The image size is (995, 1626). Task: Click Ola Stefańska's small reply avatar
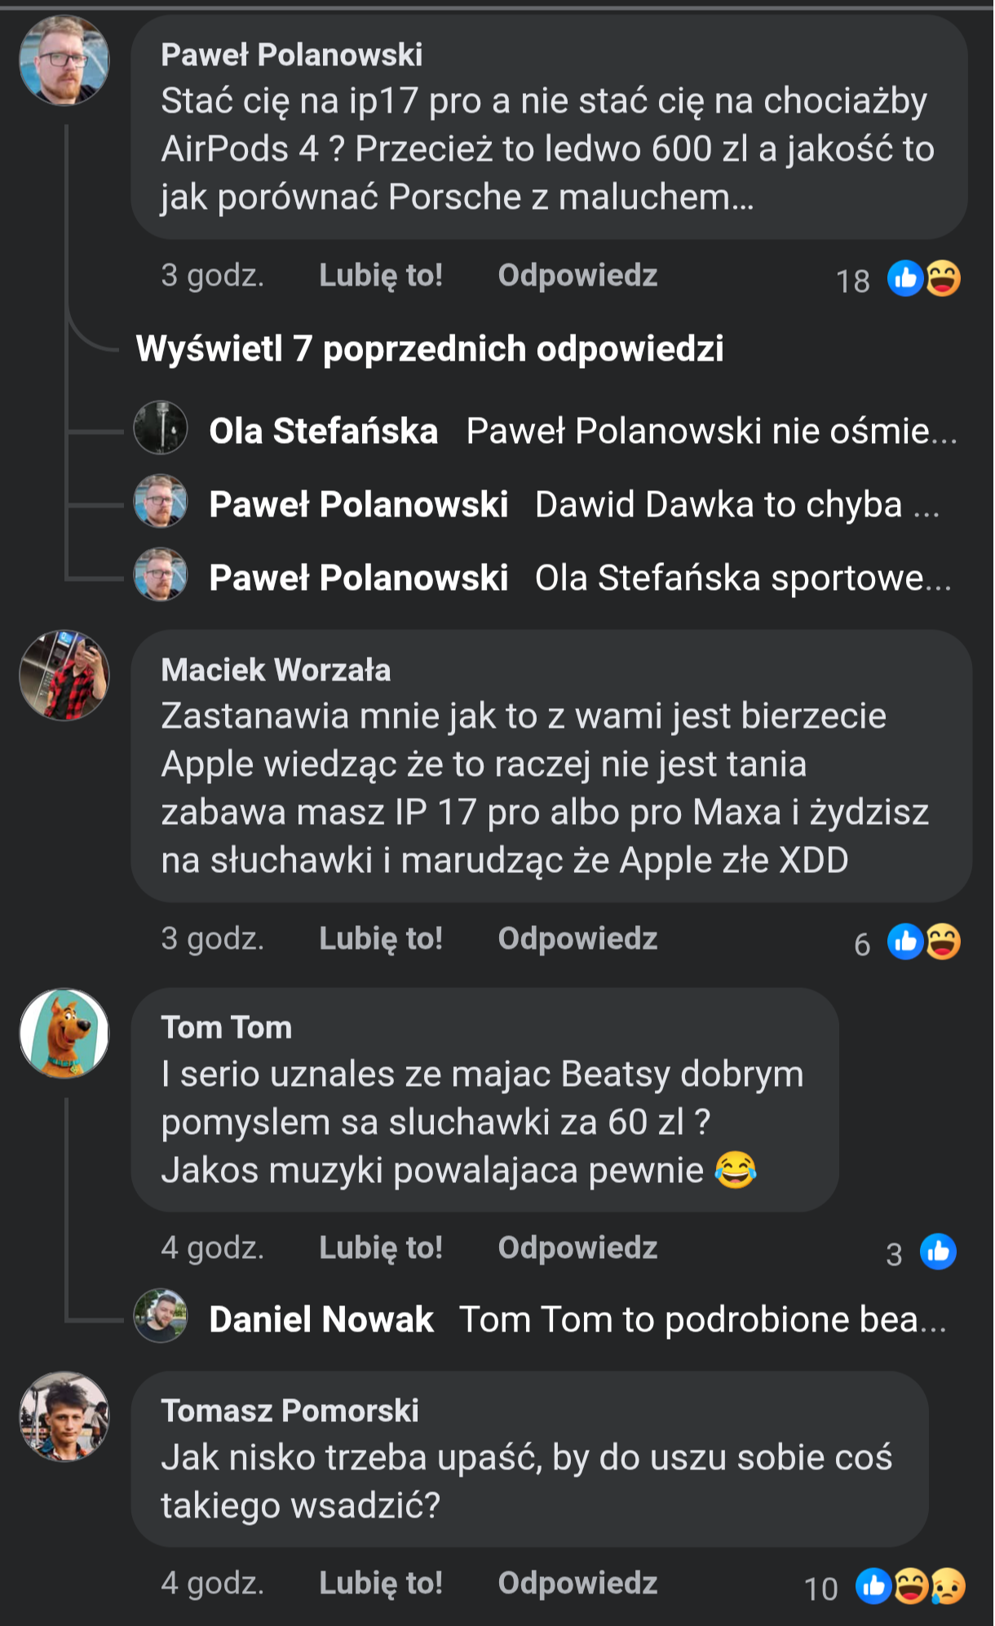(x=161, y=428)
